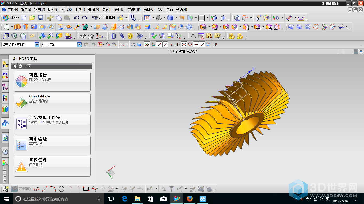The width and height of the screenshot is (364, 204).
Task: Select the sketch Line tool
Action: click(x=45, y=189)
